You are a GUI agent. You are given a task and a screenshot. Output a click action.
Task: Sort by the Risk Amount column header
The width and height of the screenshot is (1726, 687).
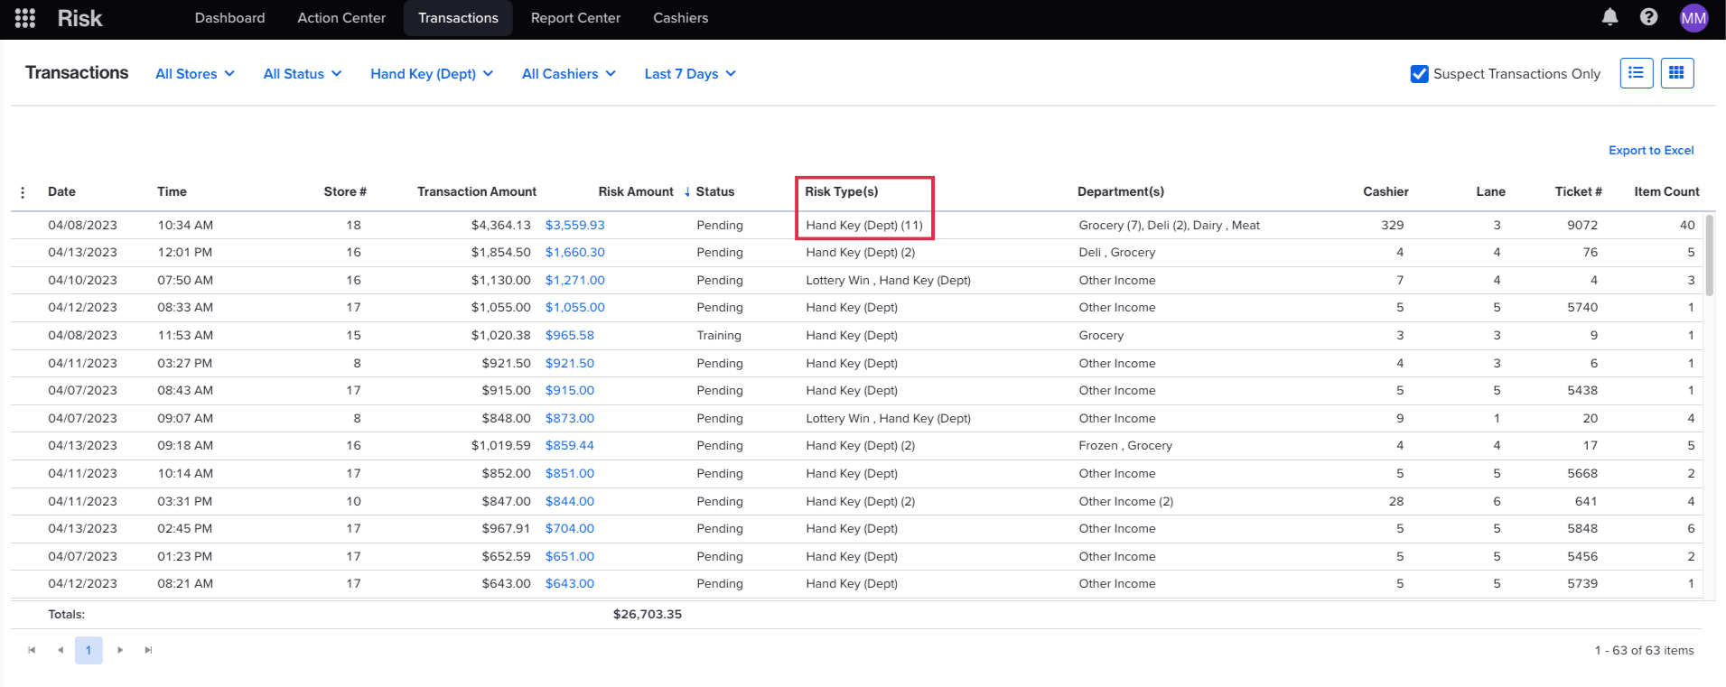[636, 191]
